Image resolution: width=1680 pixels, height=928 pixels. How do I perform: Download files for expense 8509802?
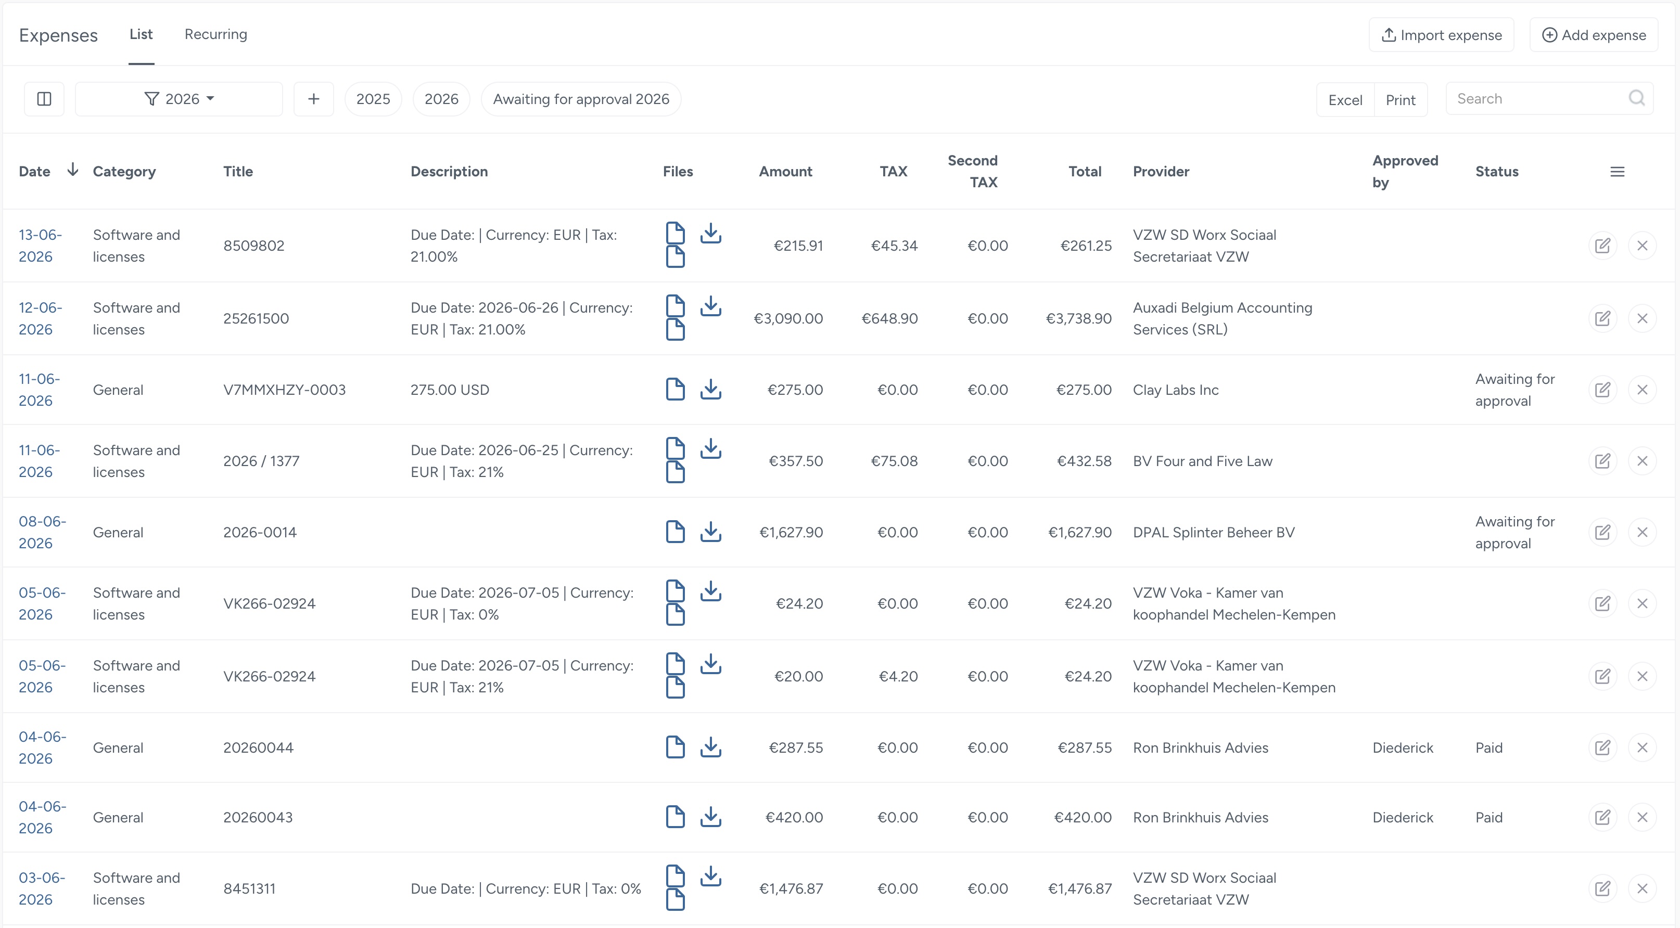tap(710, 234)
